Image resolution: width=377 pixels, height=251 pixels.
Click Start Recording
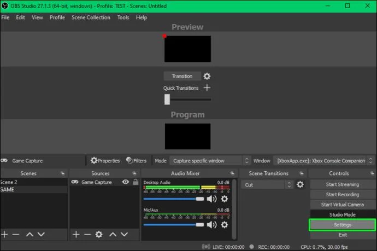point(343,195)
